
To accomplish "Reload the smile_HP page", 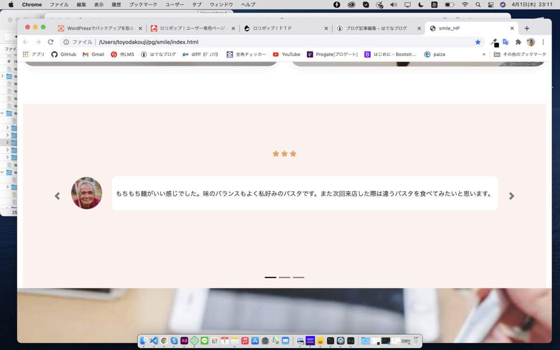I will tap(50, 42).
